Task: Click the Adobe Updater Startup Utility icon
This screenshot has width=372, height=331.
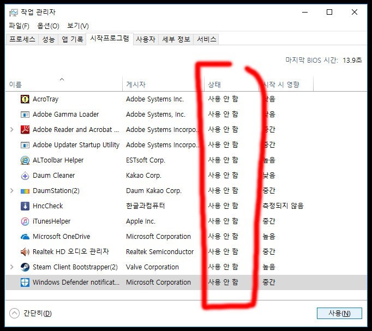Action: point(25,145)
